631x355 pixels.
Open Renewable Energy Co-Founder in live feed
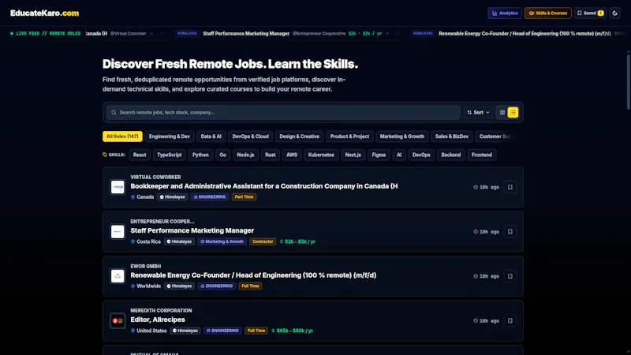pos(525,34)
